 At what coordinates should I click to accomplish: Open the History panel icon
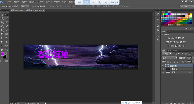pyautogui.click(x=158, y=14)
